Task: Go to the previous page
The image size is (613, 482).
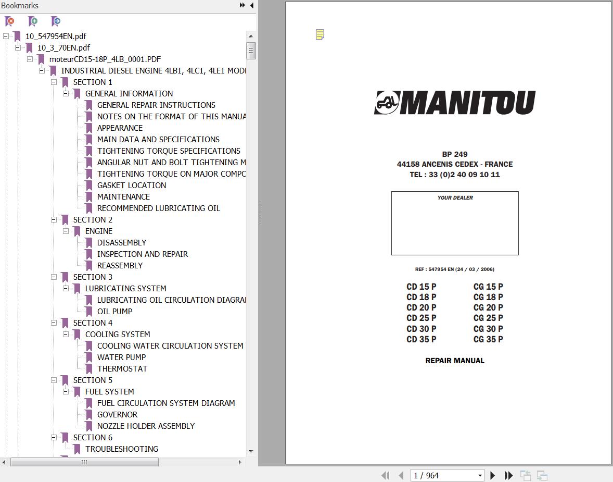Action: 401,475
